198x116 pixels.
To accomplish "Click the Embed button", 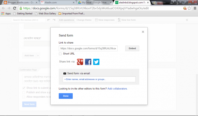I will [x=132, y=48].
